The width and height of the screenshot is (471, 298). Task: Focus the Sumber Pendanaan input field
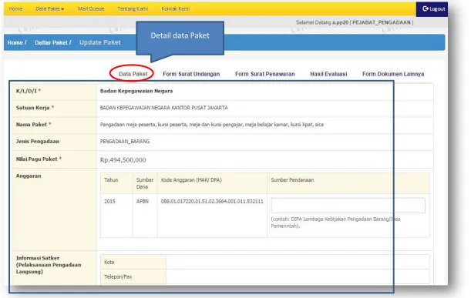348,206
